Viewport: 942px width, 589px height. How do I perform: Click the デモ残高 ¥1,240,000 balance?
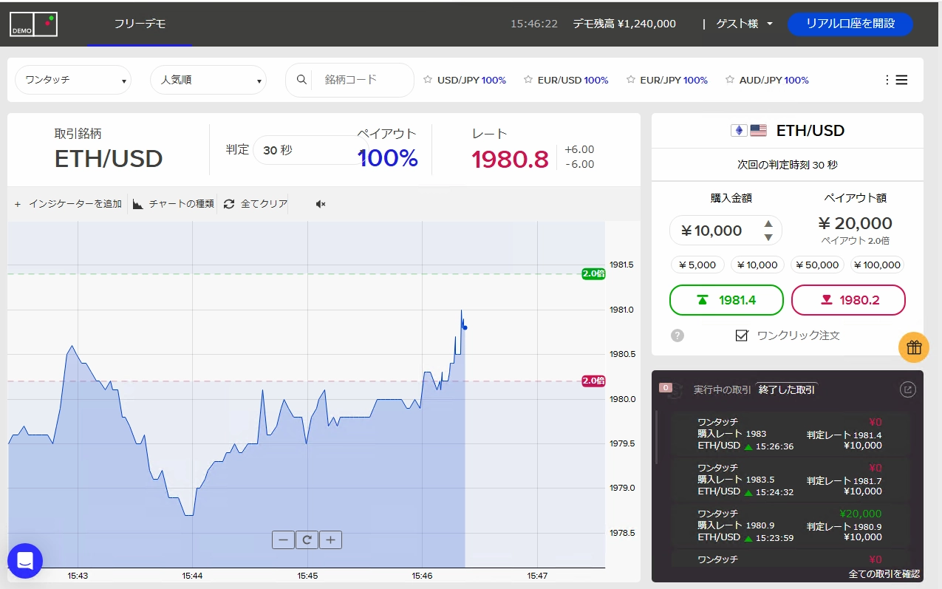624,24
